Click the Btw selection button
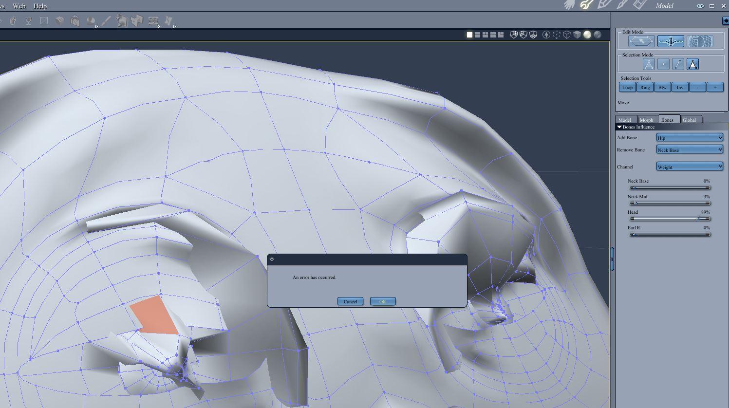 (662, 88)
